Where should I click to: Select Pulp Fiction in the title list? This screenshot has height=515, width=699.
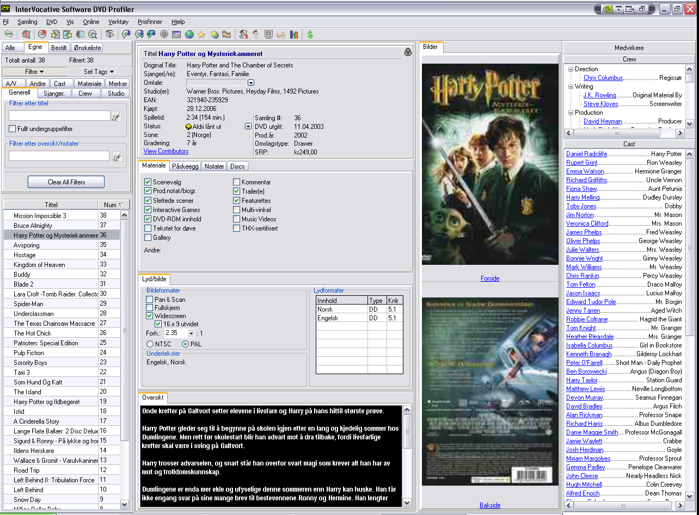point(29,353)
